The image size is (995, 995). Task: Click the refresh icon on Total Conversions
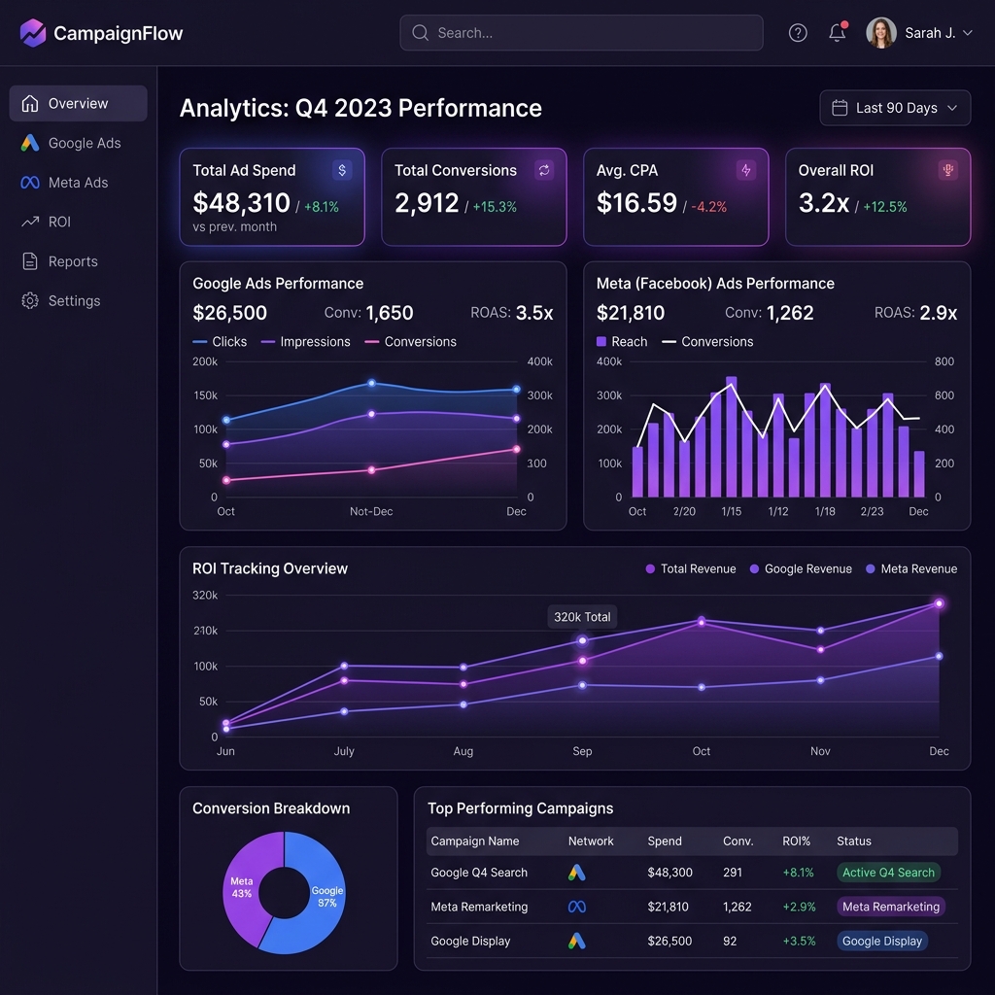pos(544,170)
